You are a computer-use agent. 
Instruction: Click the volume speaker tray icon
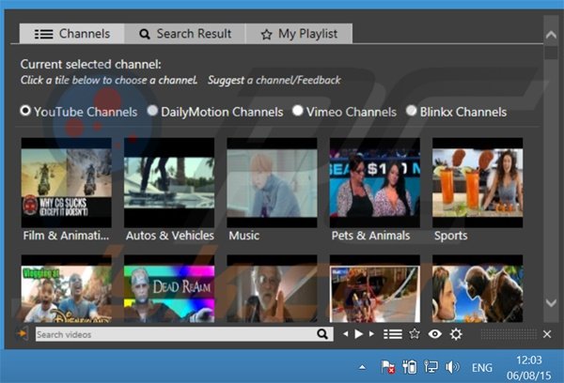pyautogui.click(x=452, y=367)
